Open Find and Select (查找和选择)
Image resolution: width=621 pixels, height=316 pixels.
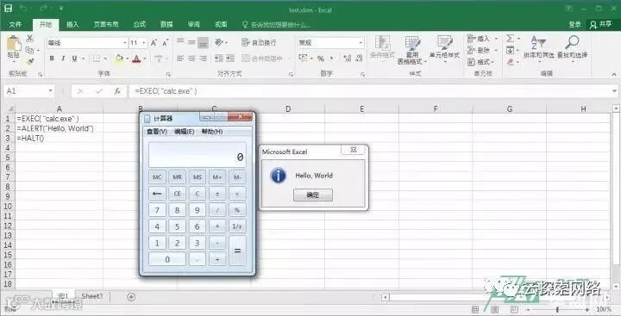click(x=573, y=48)
